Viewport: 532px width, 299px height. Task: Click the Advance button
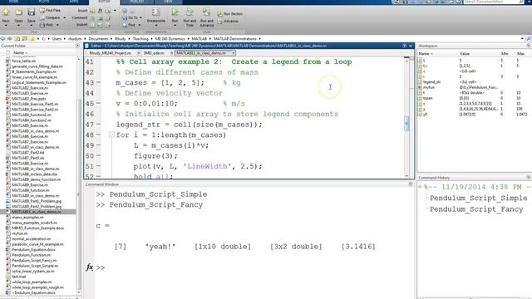(228, 21)
